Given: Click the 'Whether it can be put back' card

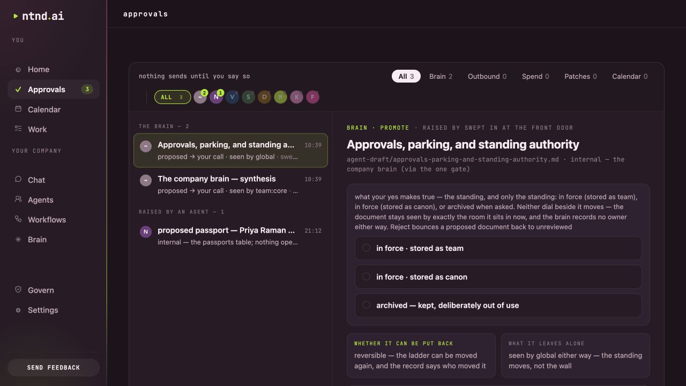Looking at the screenshot, I should coord(421,355).
